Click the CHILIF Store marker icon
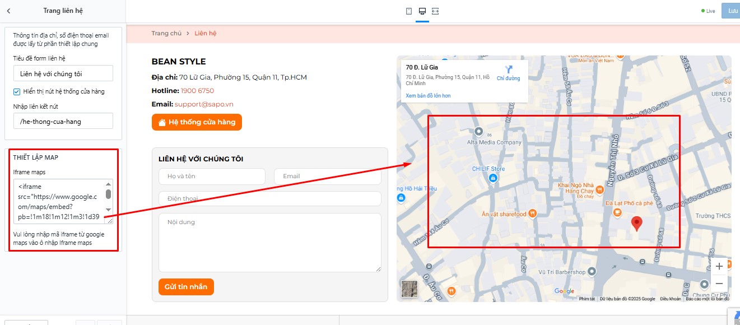Viewport: 740px width, 325px height. point(492,178)
